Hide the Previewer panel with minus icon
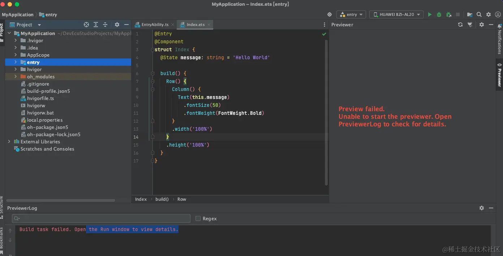The width and height of the screenshot is (503, 256). 491,25
